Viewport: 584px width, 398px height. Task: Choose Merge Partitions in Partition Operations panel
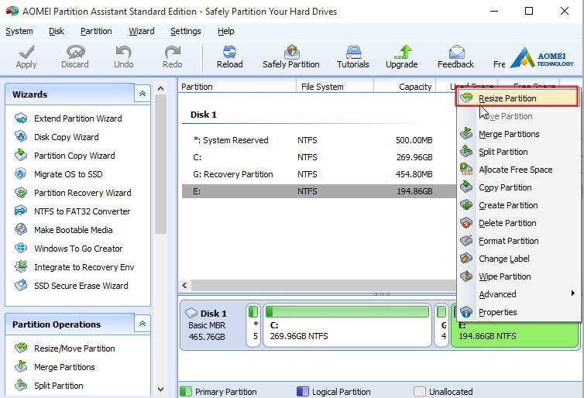[64, 367]
